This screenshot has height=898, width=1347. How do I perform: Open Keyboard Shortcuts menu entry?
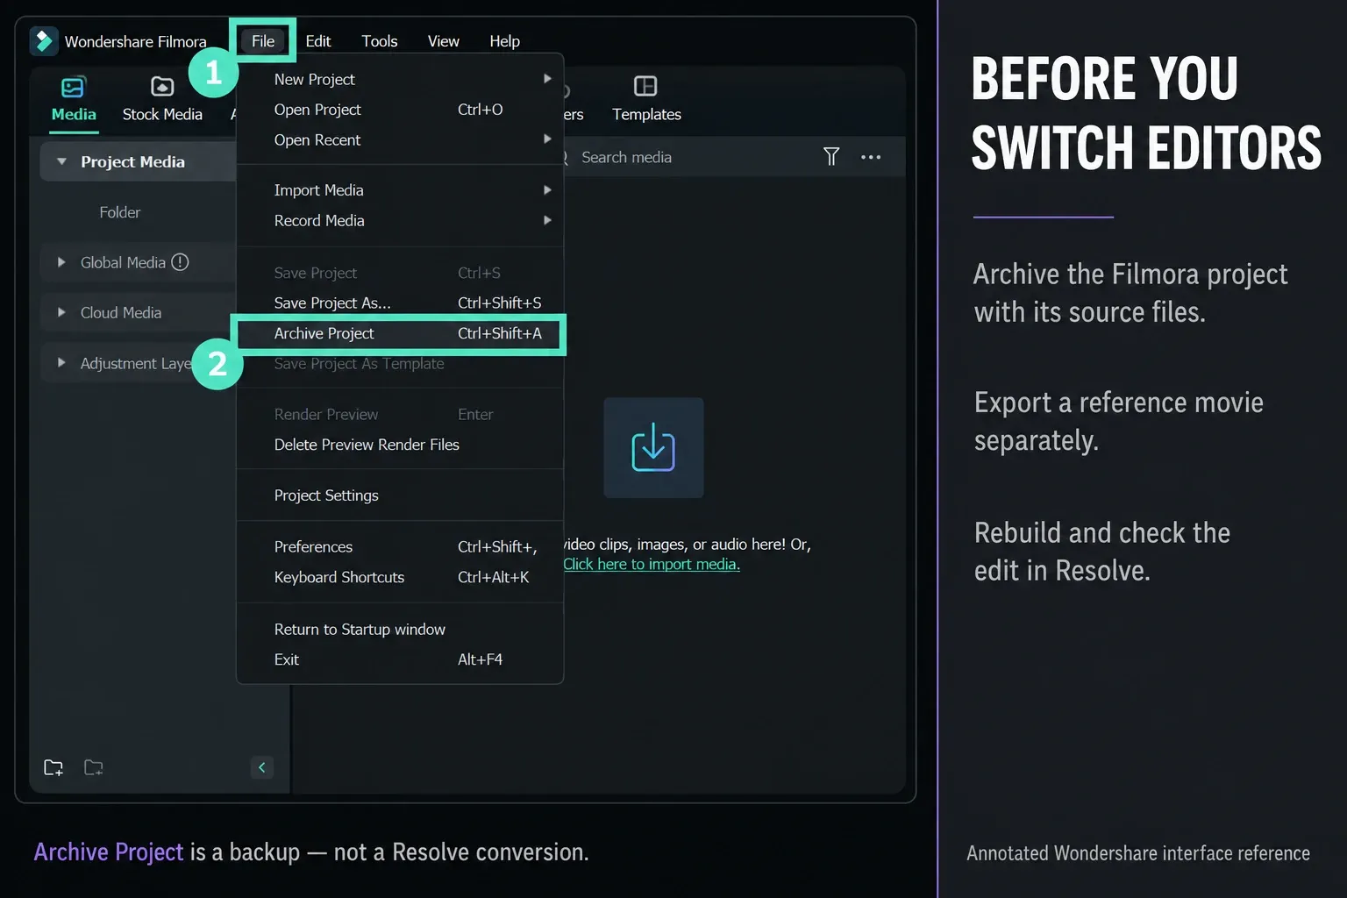pyautogui.click(x=400, y=577)
